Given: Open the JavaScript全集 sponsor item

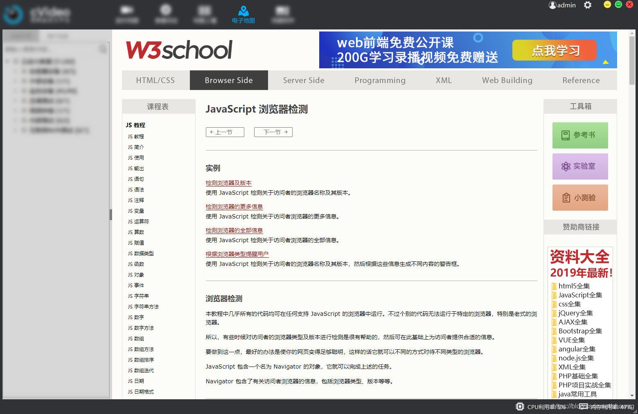Looking at the screenshot, I should click(x=580, y=295).
